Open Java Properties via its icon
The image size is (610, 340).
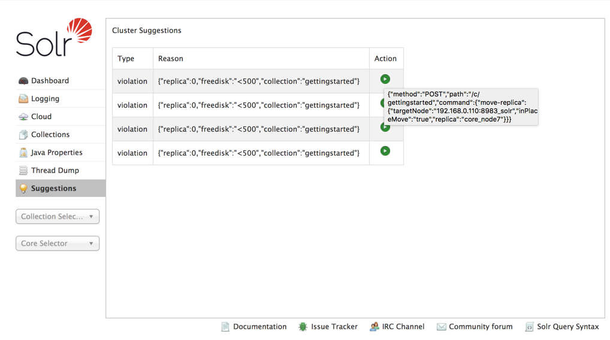click(x=23, y=153)
